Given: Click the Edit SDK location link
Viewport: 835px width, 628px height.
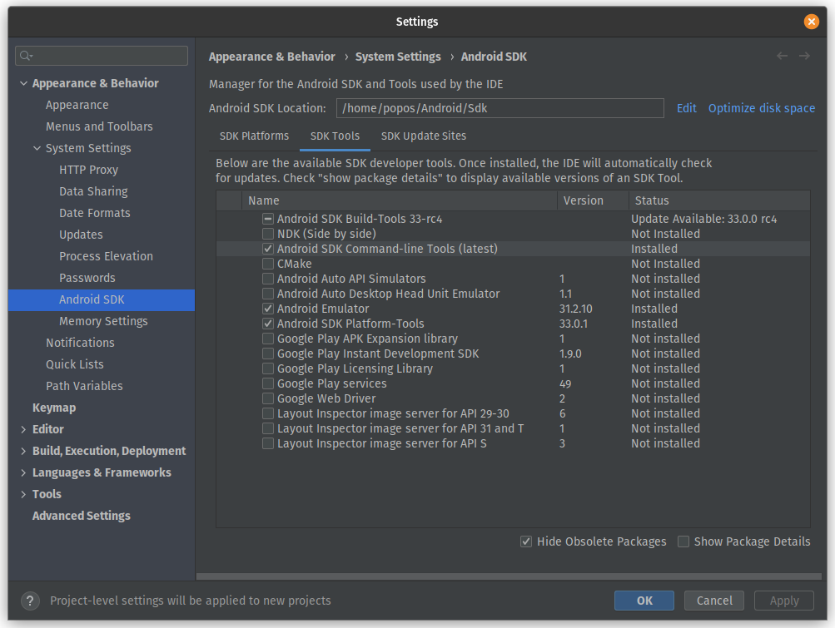Looking at the screenshot, I should pyautogui.click(x=687, y=108).
